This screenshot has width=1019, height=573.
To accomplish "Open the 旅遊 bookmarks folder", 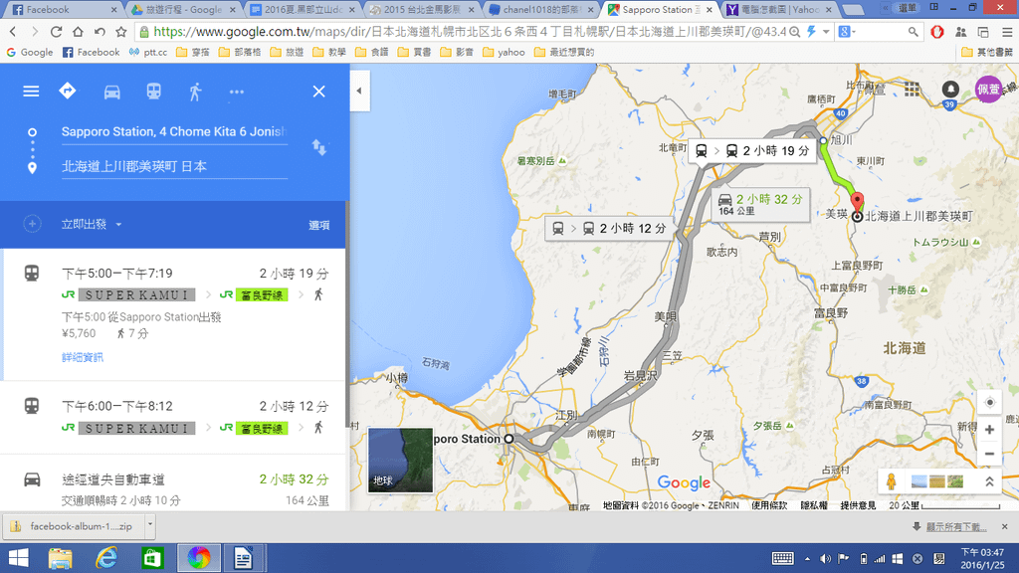I will [x=287, y=52].
